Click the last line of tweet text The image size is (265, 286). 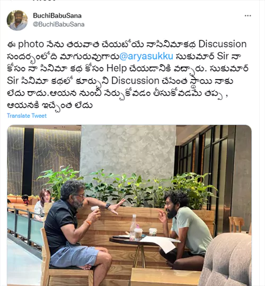50,106
